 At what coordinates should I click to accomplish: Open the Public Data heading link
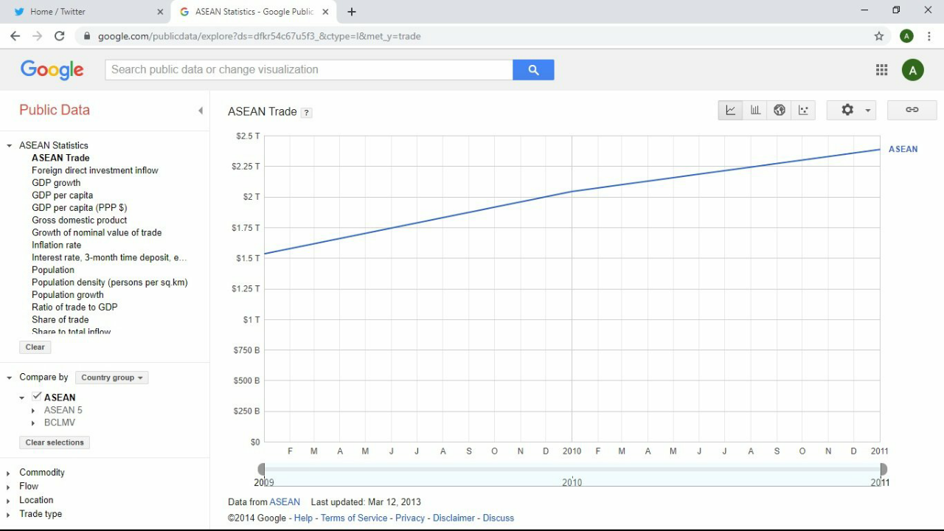(x=55, y=110)
